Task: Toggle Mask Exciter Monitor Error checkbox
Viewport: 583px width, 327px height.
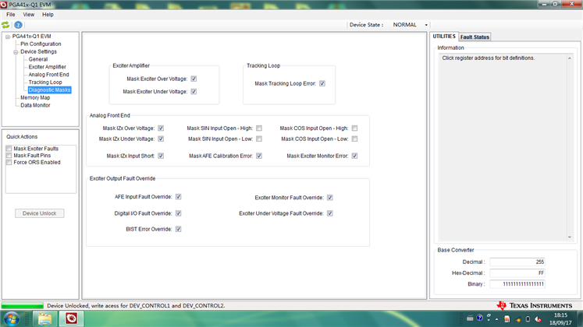Action: point(354,156)
